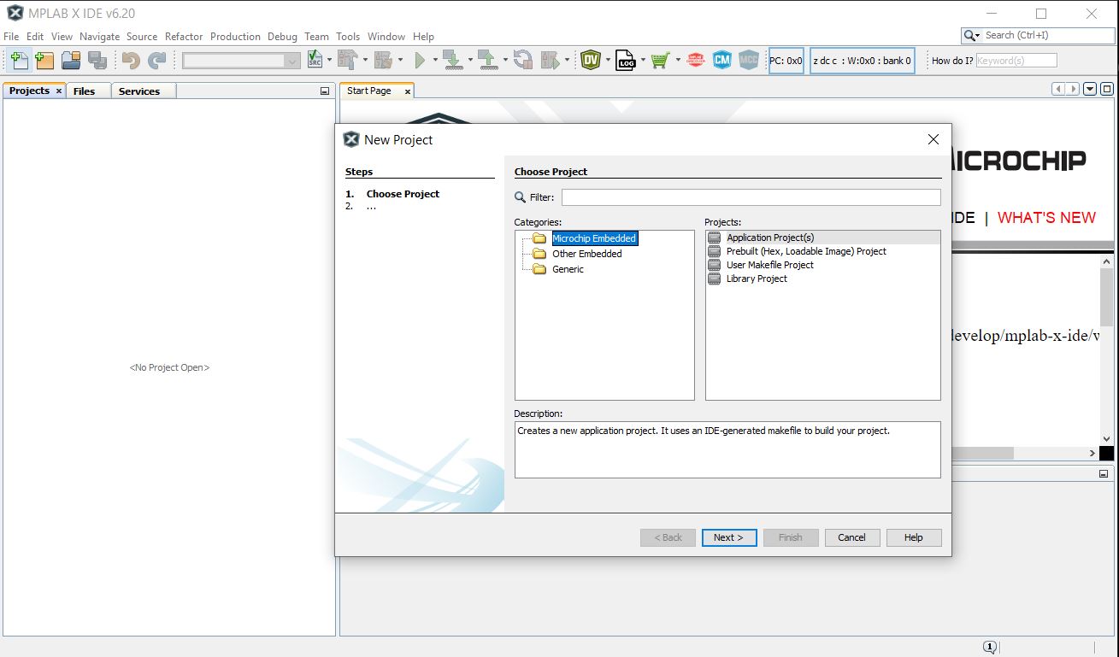The image size is (1119, 657).
Task: Select Library Project in the Projects list
Action: tap(757, 279)
